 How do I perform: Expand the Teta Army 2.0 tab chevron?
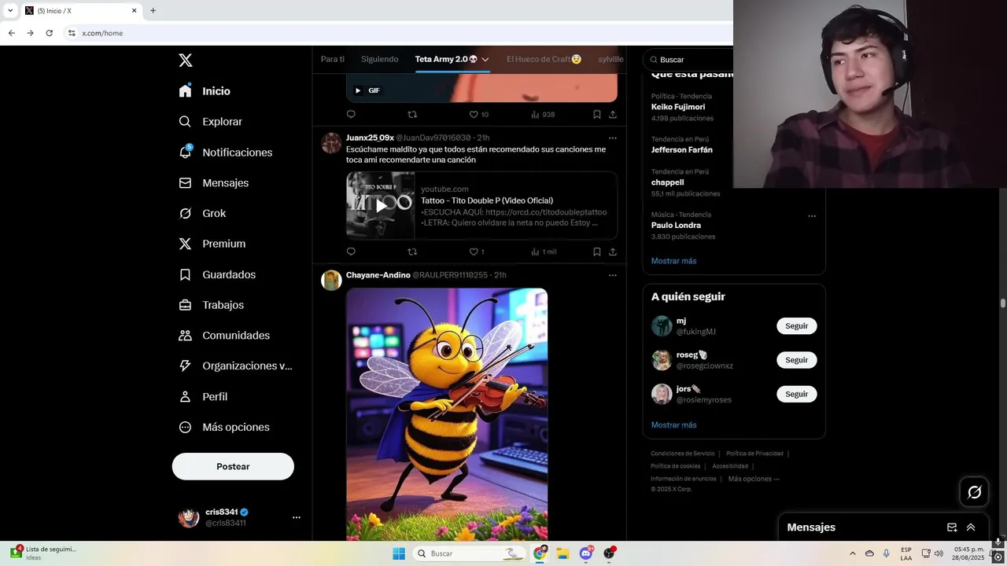pos(485,60)
